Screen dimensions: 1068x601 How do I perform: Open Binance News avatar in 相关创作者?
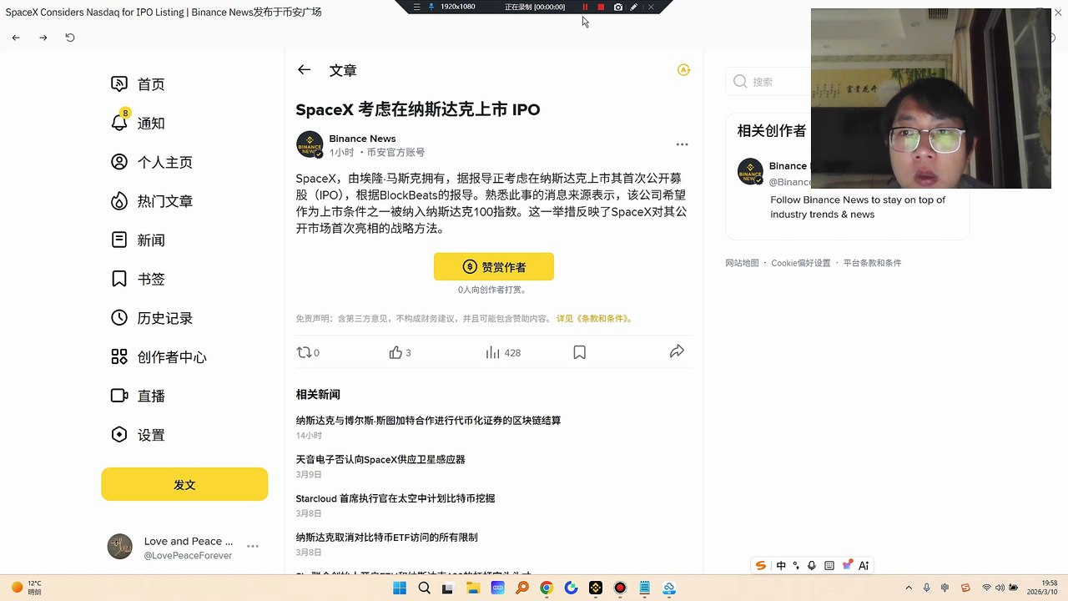(750, 171)
